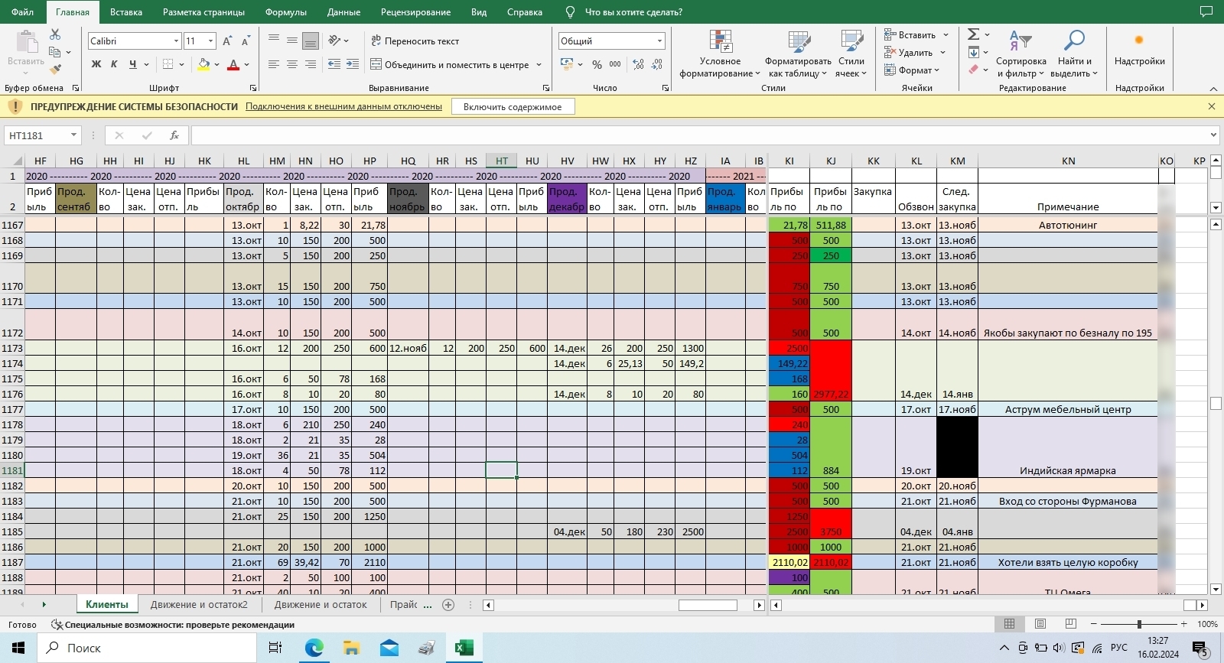Open the Mail app from the taskbar
The height and width of the screenshot is (663, 1224).
tap(389, 648)
